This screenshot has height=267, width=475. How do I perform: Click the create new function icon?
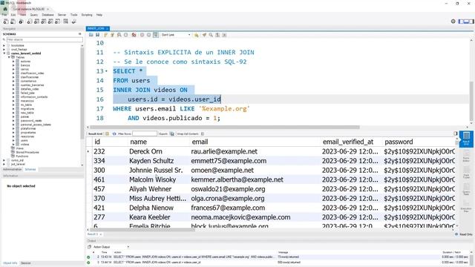58,22
